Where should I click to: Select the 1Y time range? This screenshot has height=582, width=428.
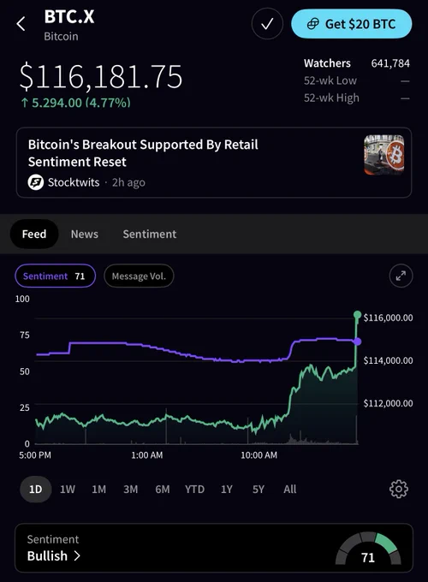coord(227,490)
